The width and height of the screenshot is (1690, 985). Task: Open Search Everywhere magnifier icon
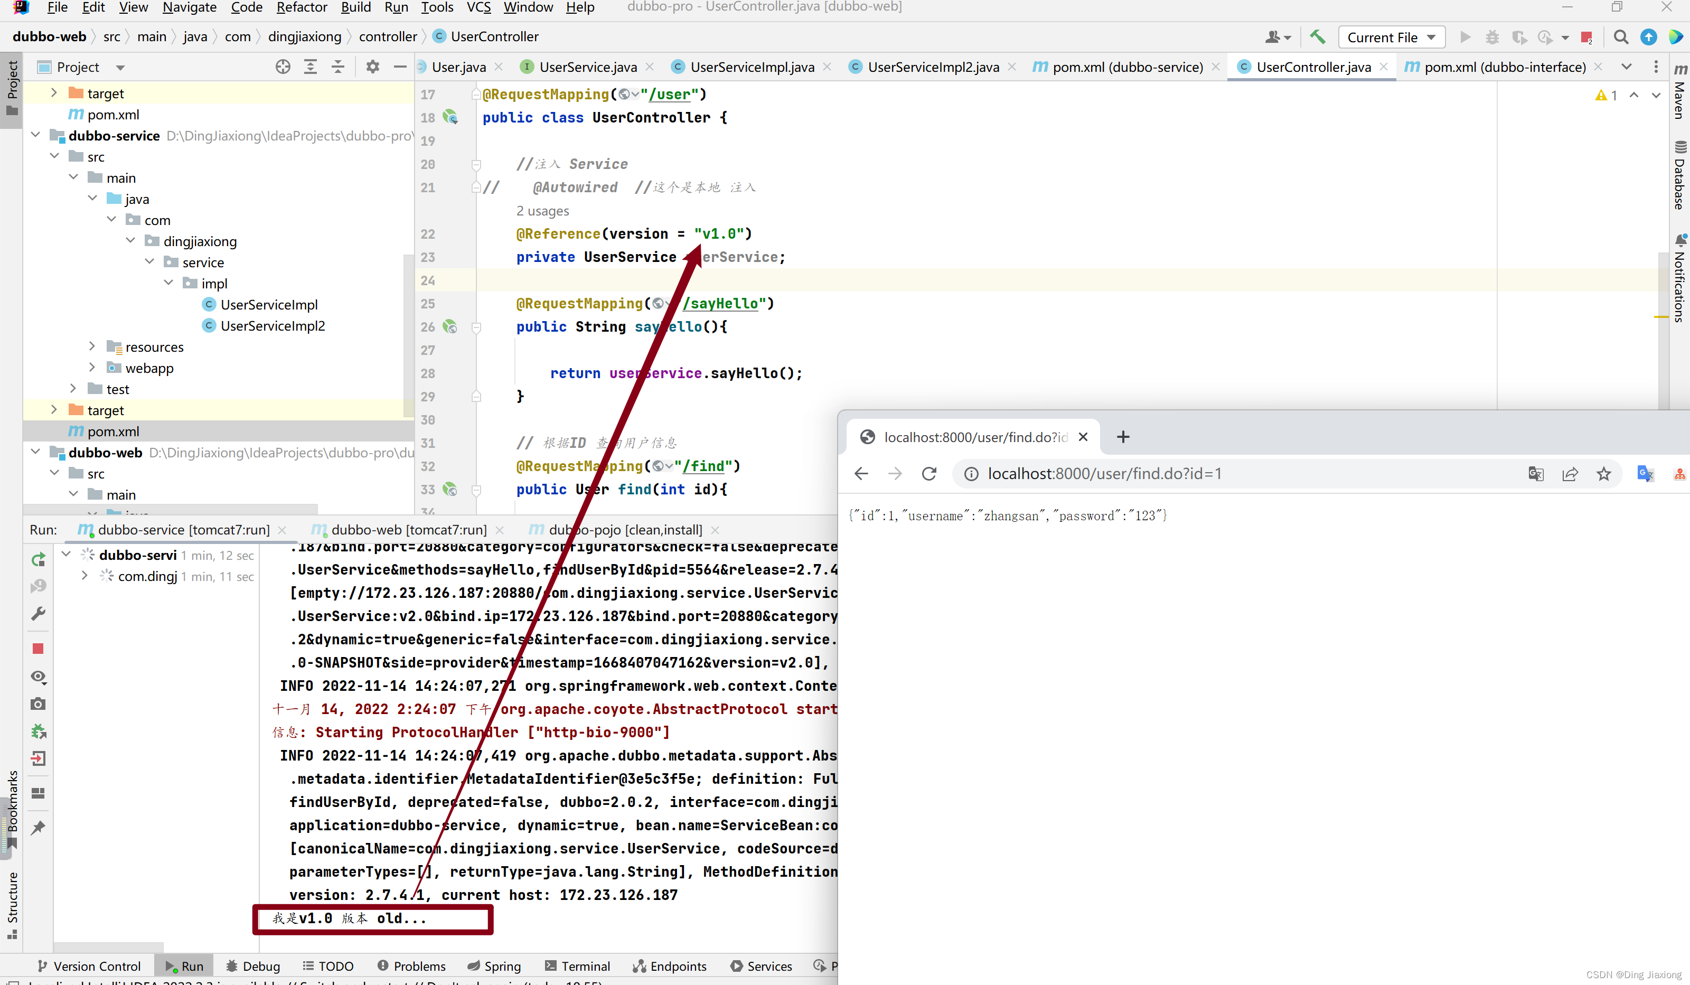1621,37
